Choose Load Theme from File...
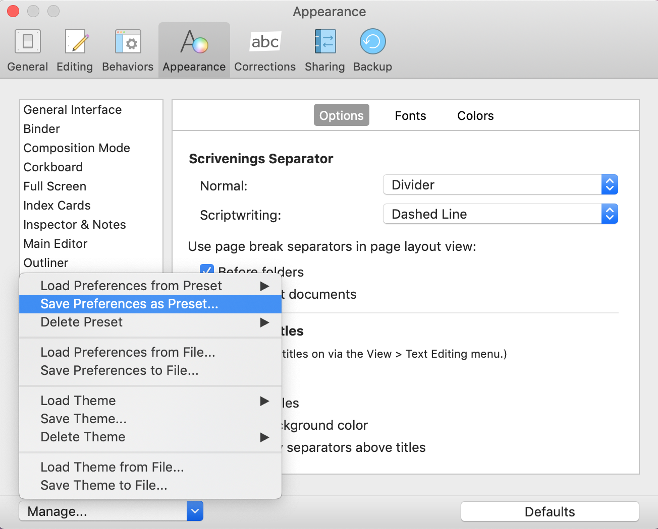Screen dimensions: 658x529 [x=150, y=467]
